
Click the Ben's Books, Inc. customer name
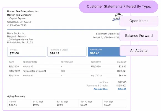[x=17, y=33]
